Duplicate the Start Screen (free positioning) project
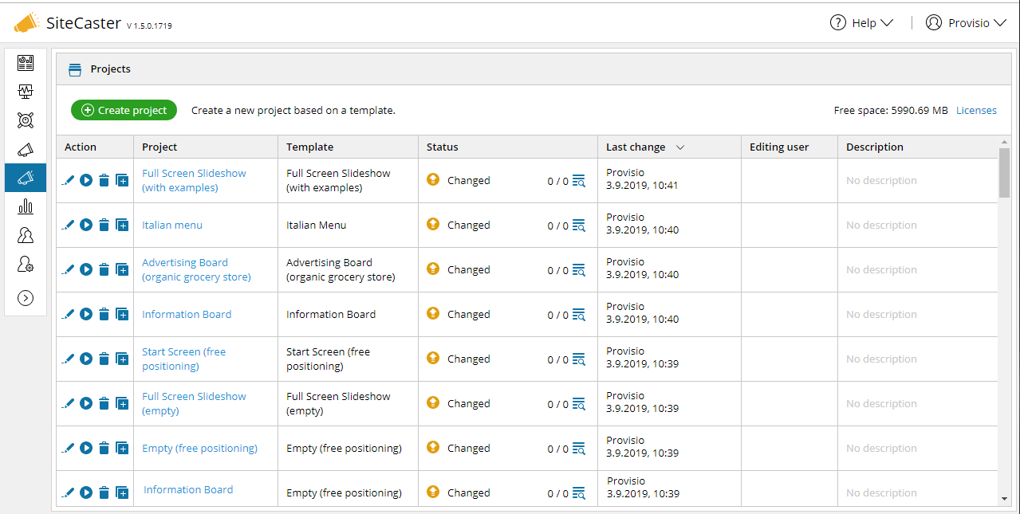The image size is (1020, 514). 122,359
